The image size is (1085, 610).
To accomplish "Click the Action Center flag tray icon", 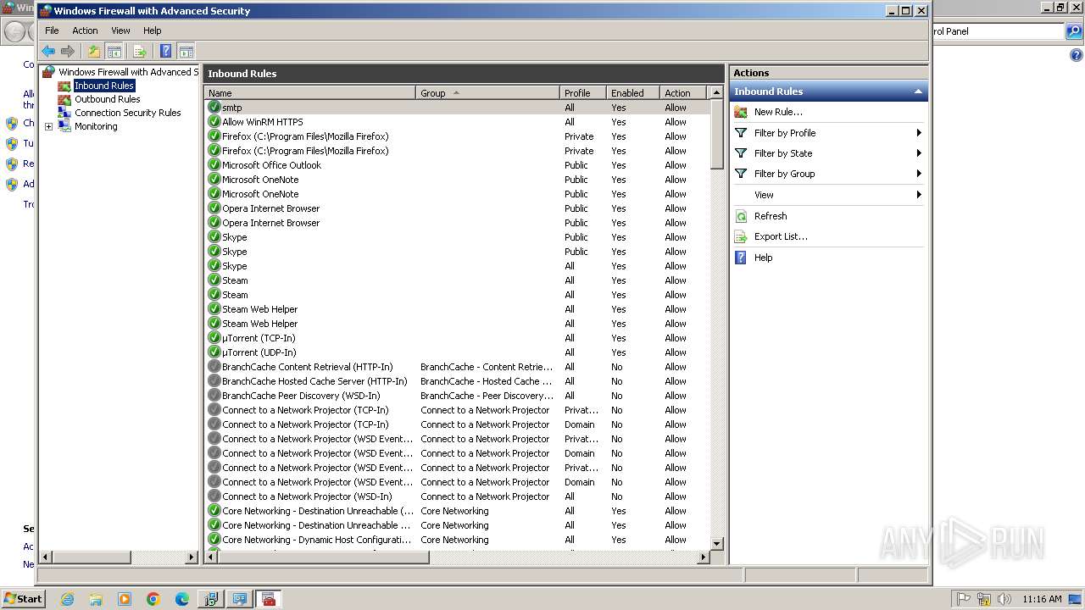I will pos(964,599).
